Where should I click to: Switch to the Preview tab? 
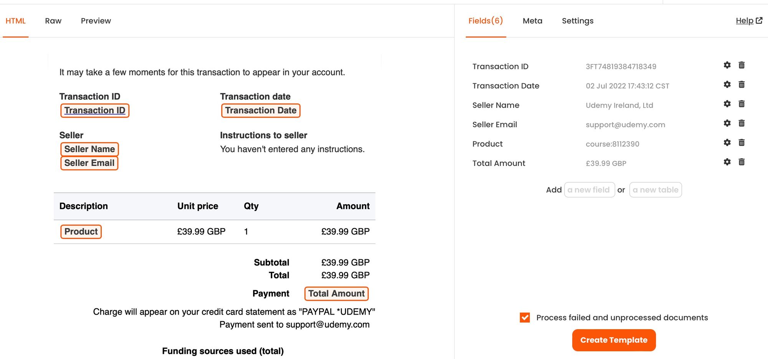pyautogui.click(x=96, y=21)
